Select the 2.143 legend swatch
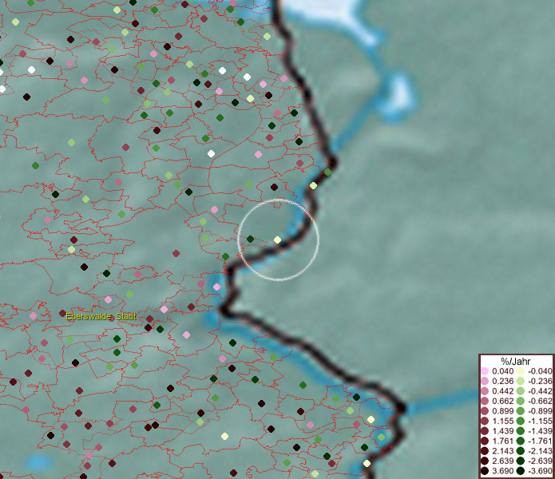This screenshot has height=479, width=555. click(485, 451)
